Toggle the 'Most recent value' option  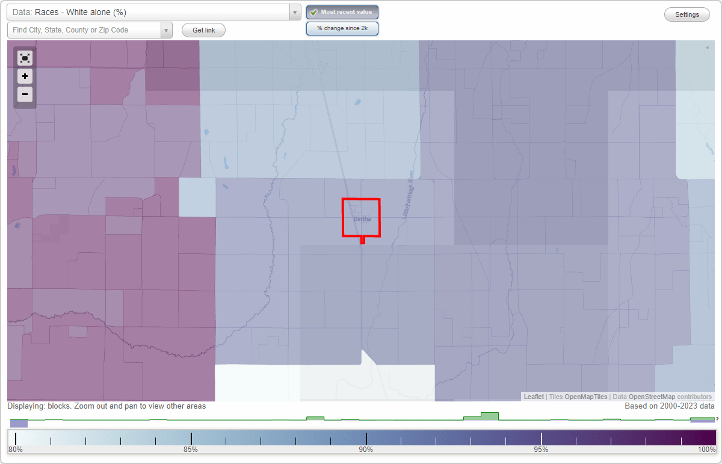pyautogui.click(x=342, y=12)
